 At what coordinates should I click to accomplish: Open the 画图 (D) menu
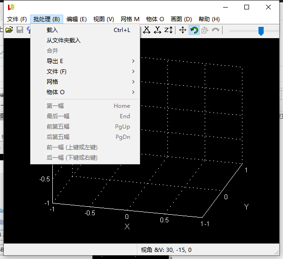click(181, 19)
